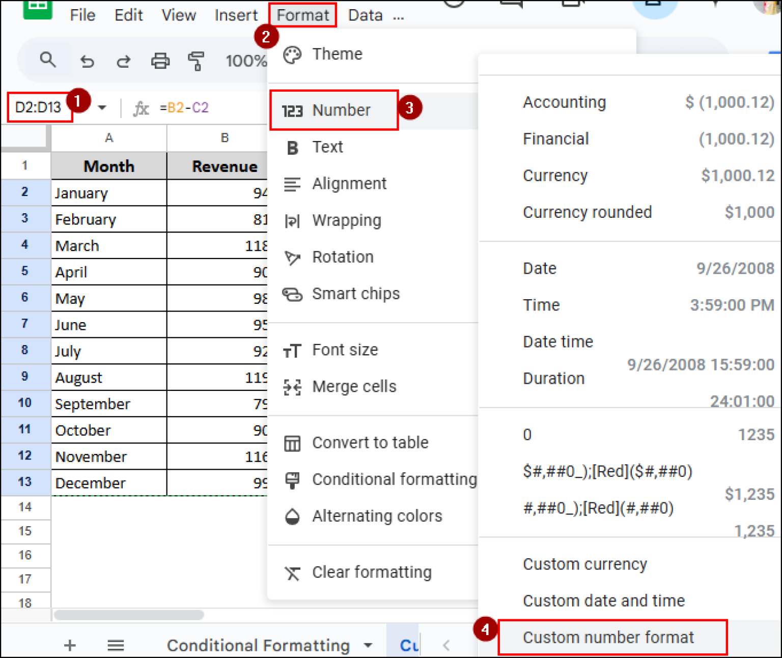Viewport: 782px width, 658px height.
Task: Select the Undo icon in the toolbar
Action: point(87,61)
